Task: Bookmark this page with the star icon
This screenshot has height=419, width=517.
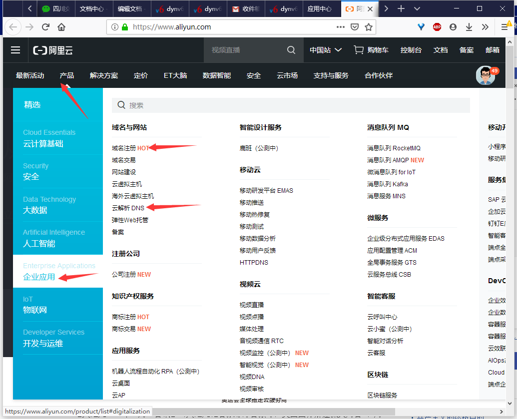Action: tap(369, 27)
